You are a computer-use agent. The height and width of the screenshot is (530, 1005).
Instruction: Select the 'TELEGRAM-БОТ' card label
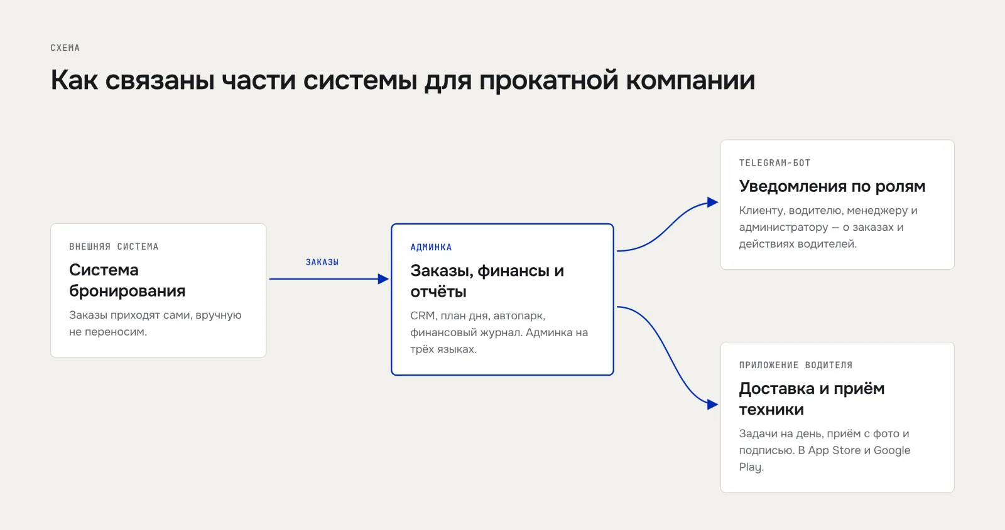(774, 162)
